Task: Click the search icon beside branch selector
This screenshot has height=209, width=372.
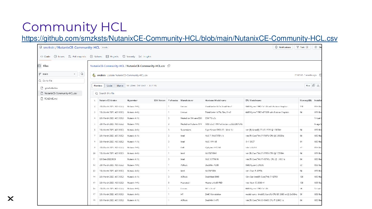Action: tap(82, 74)
